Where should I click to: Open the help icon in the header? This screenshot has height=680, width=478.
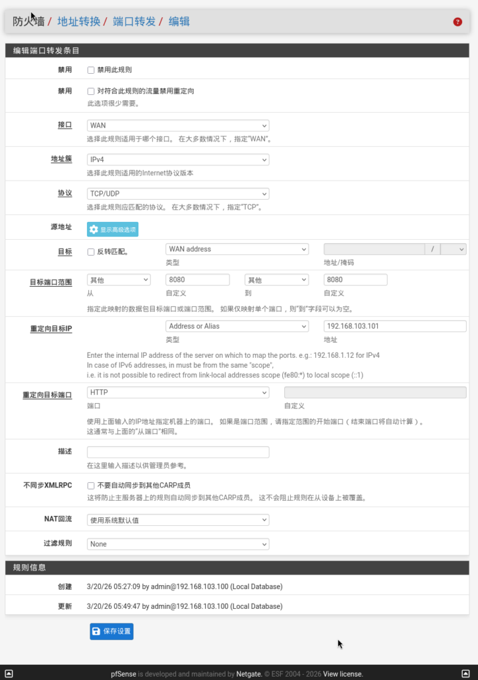tap(457, 22)
